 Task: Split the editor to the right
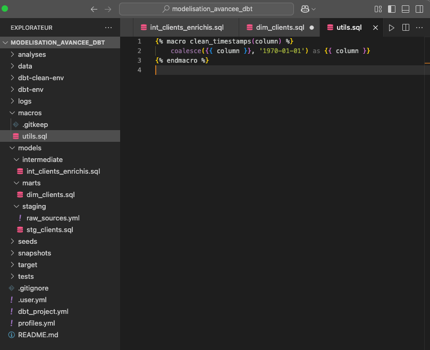(406, 28)
